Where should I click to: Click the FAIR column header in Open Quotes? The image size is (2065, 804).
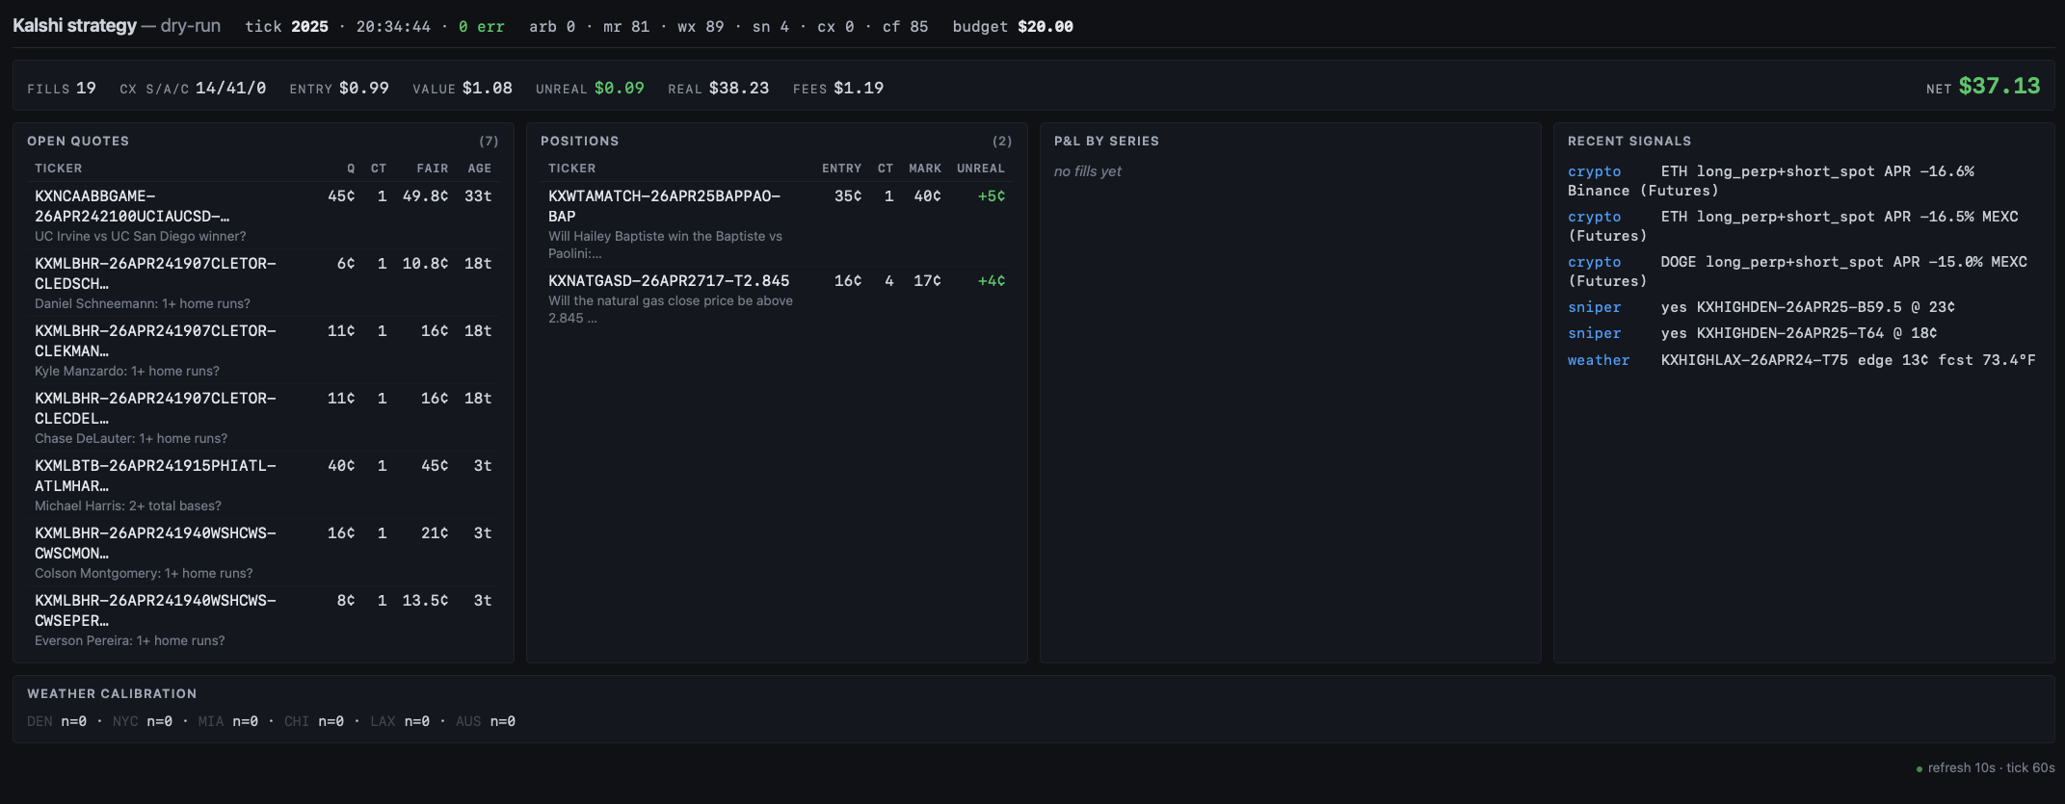coord(433,169)
